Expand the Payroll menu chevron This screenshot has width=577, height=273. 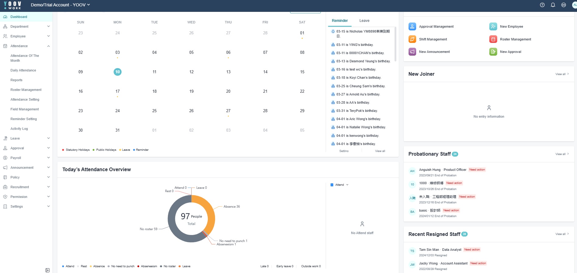coord(48,158)
